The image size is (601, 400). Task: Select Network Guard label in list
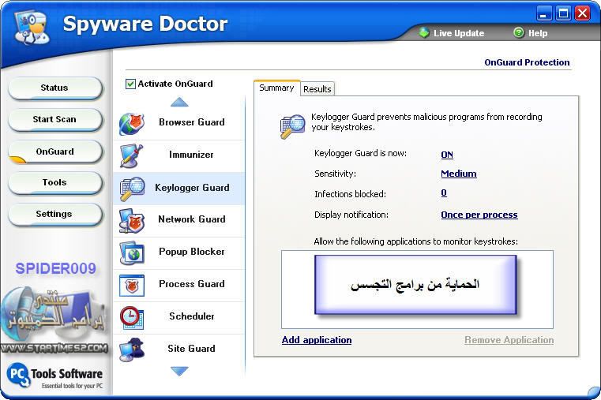[x=192, y=219]
